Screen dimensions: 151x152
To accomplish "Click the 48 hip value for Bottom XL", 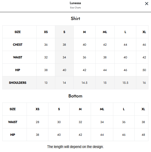I will click(143, 135).
